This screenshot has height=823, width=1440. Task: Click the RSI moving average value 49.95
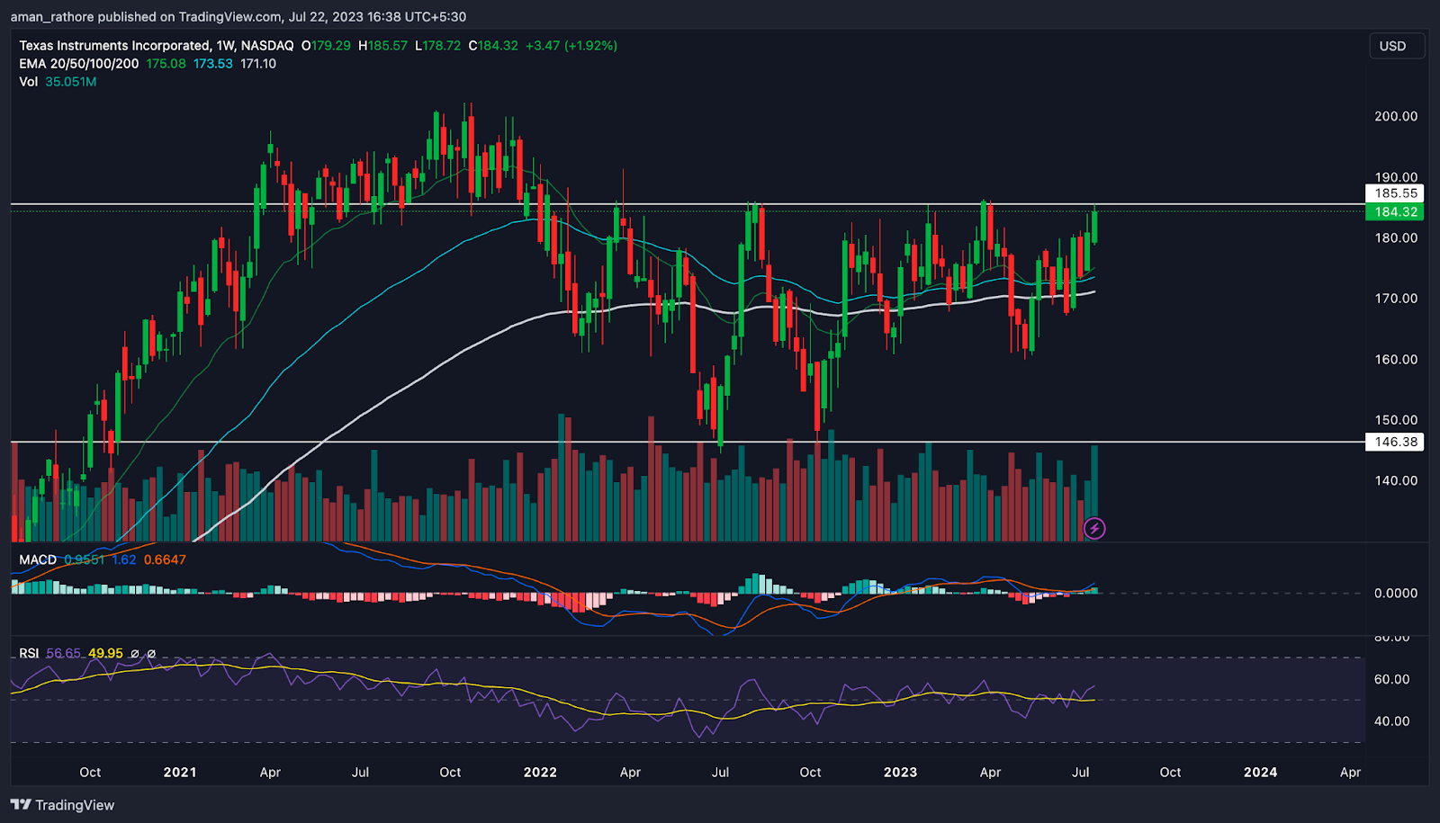tap(105, 653)
